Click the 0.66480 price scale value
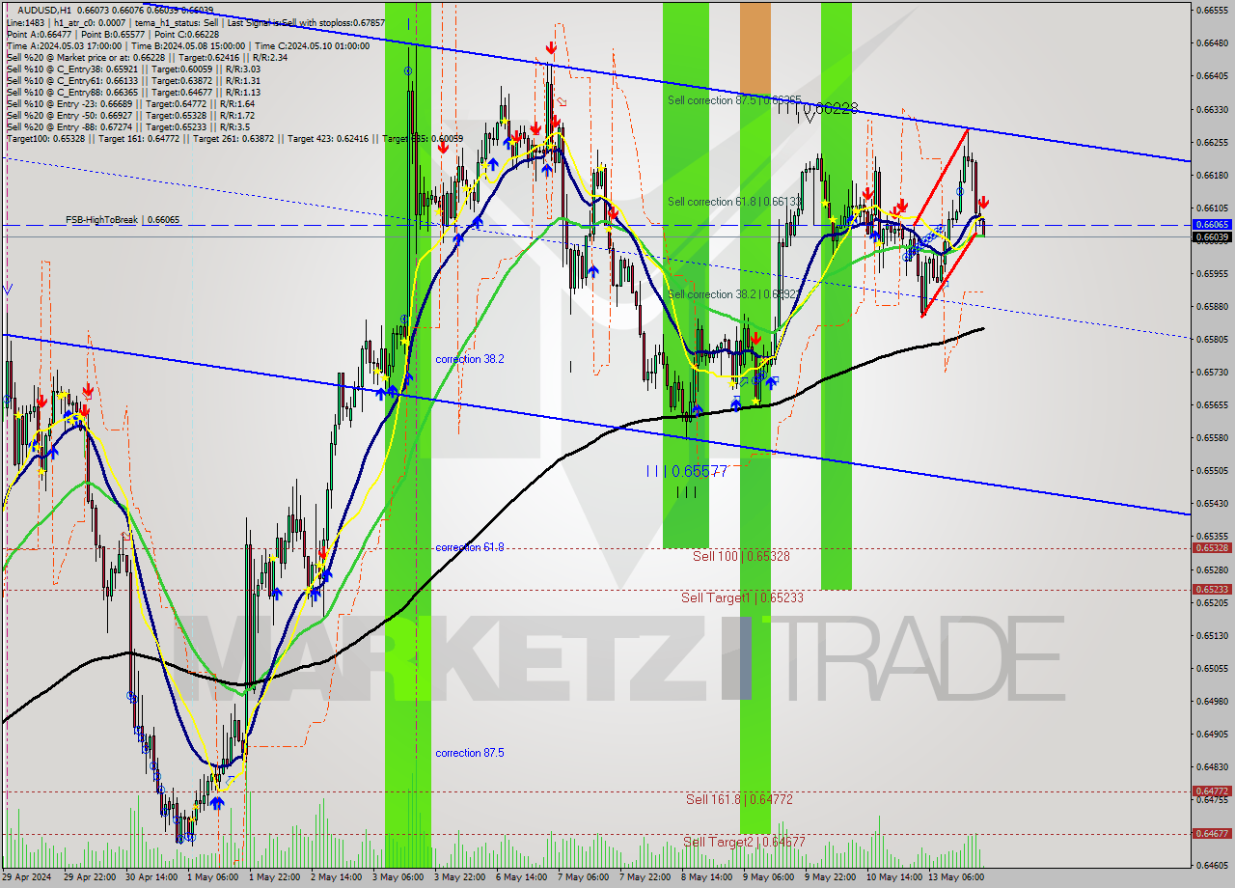1235x888 pixels. (x=1212, y=42)
